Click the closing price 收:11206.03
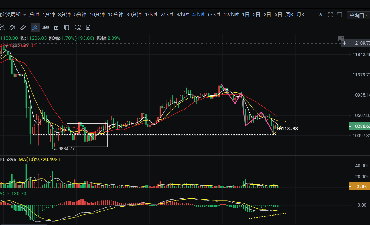370x225 pixels. [34, 38]
